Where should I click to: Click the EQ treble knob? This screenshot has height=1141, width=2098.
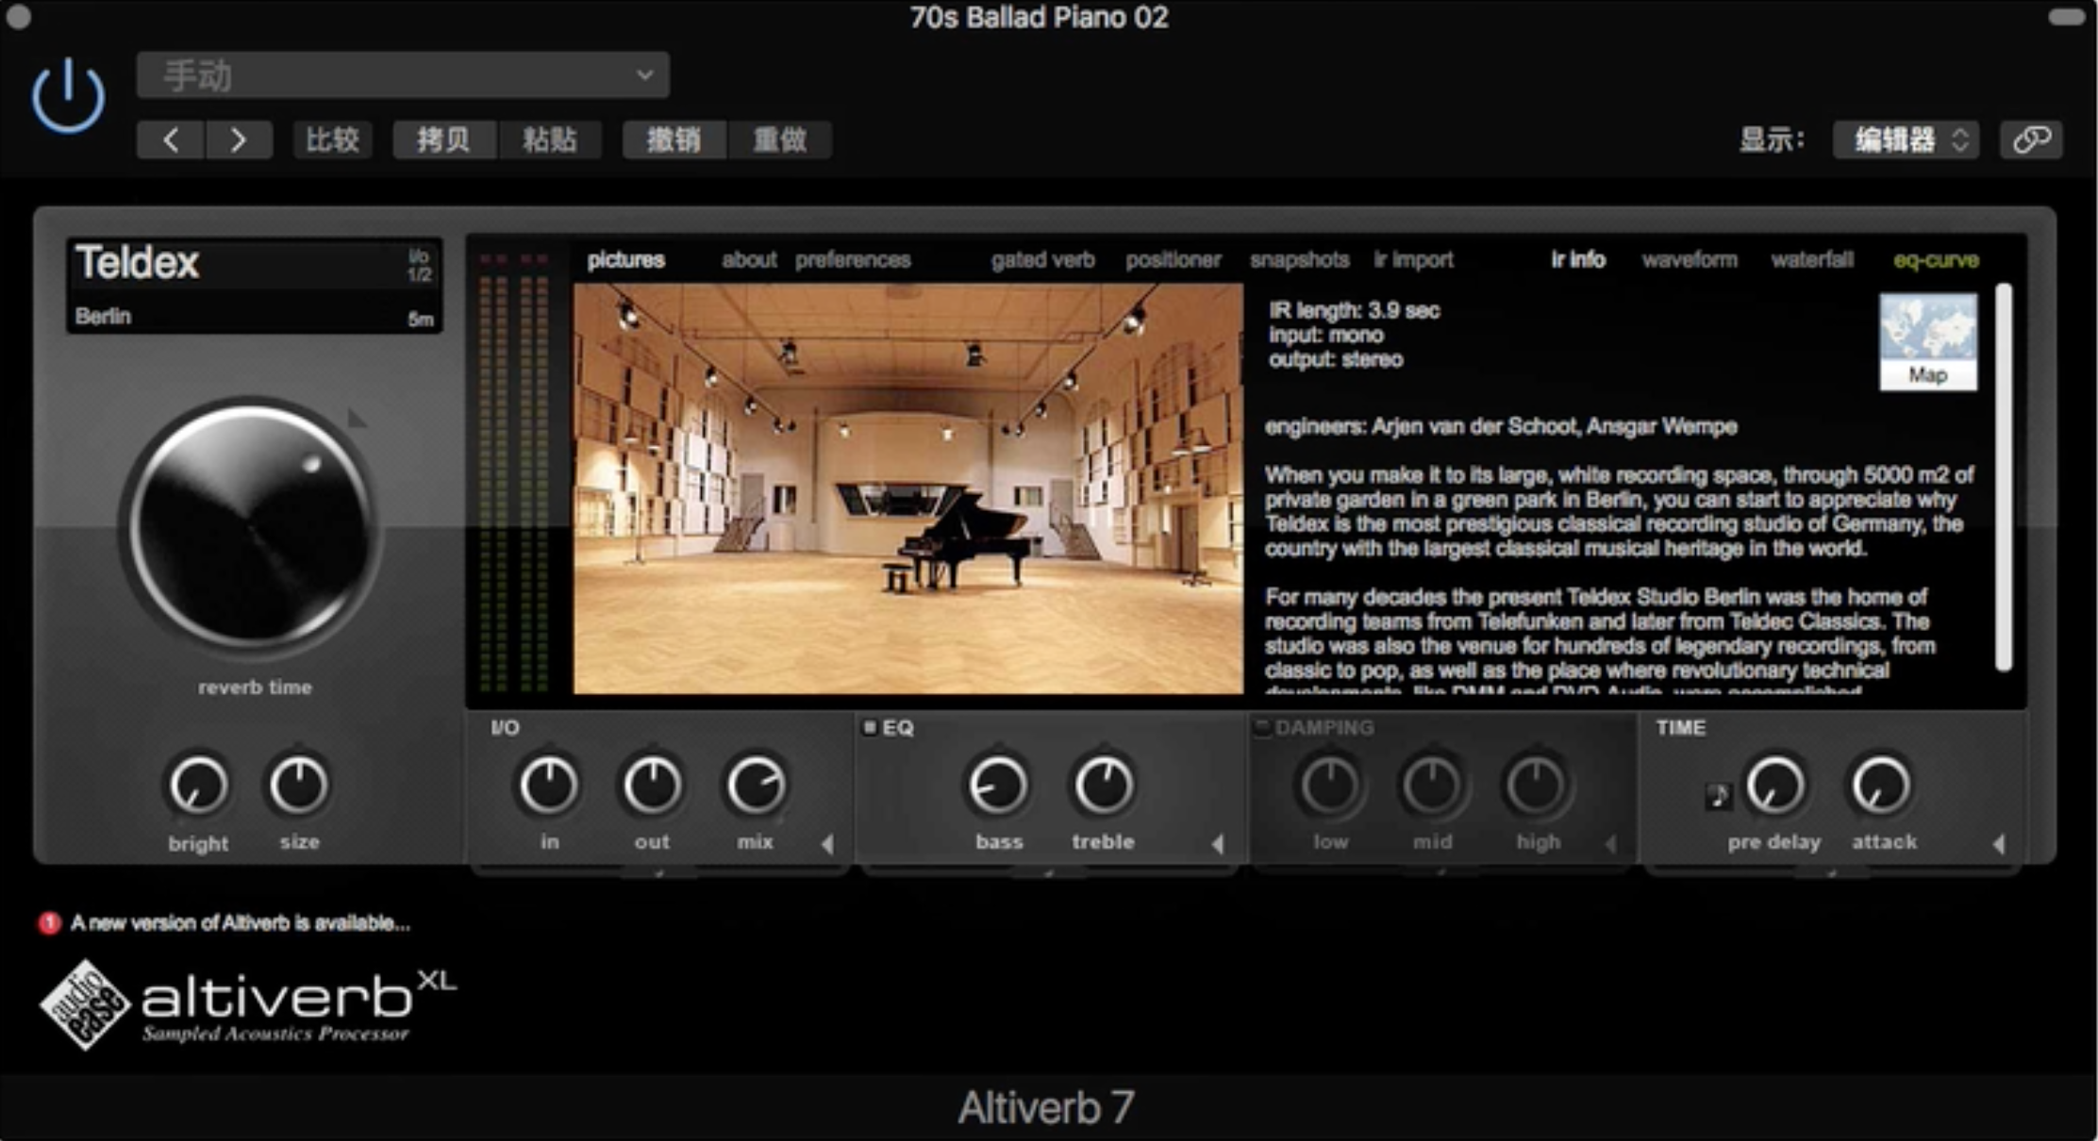pos(1103,785)
